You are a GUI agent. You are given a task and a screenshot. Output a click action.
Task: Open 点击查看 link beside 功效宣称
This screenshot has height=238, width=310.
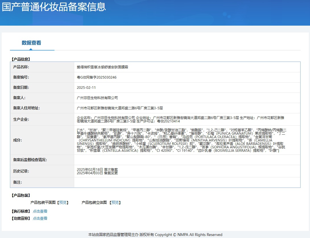pyautogui.click(x=40, y=218)
